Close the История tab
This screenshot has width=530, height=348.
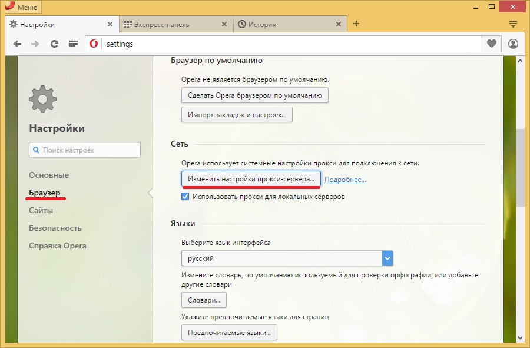[339, 24]
